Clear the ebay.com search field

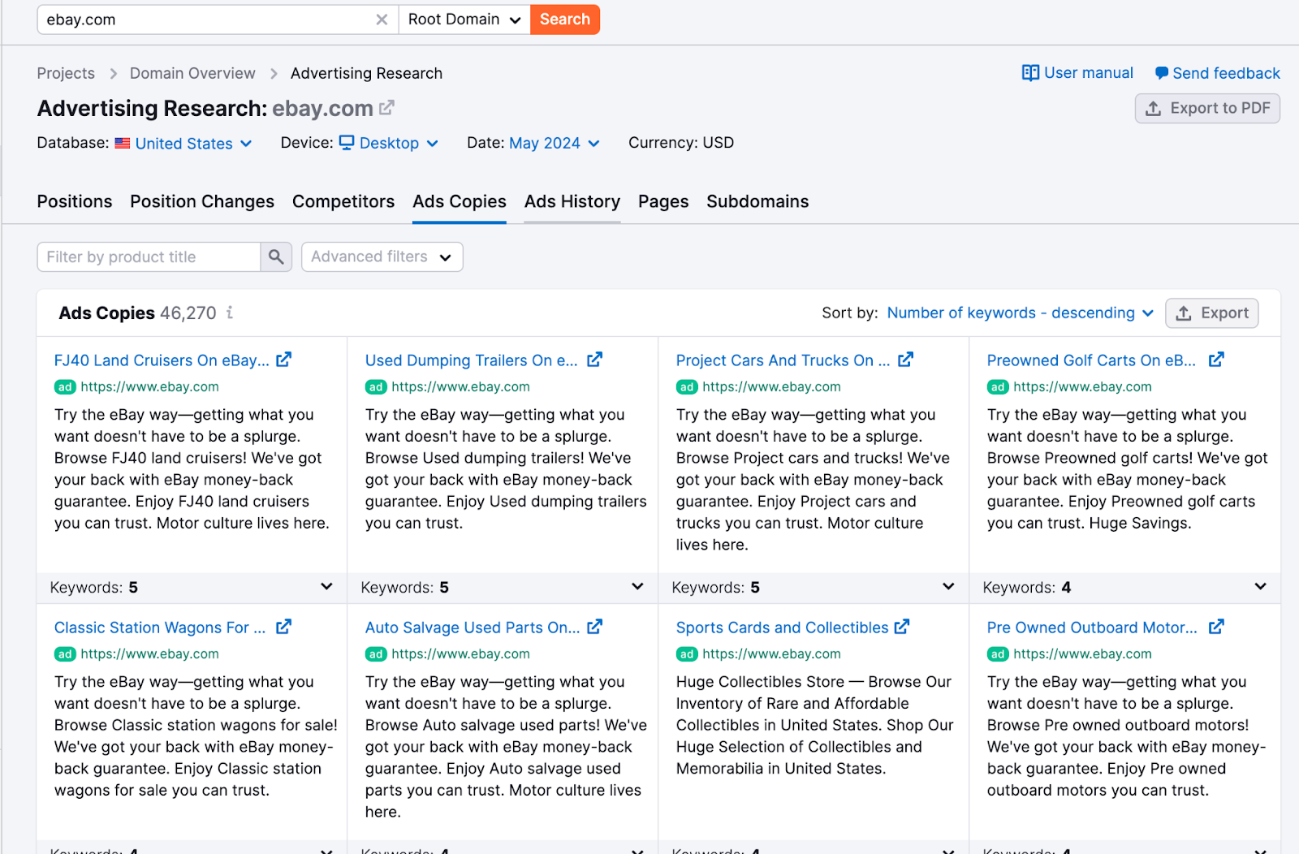pos(382,19)
